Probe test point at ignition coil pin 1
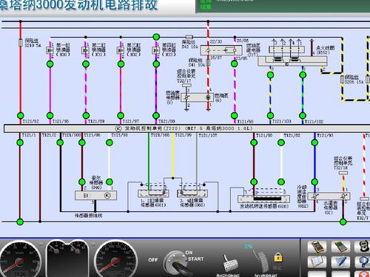Screen dimensions: 370x277 303,75
